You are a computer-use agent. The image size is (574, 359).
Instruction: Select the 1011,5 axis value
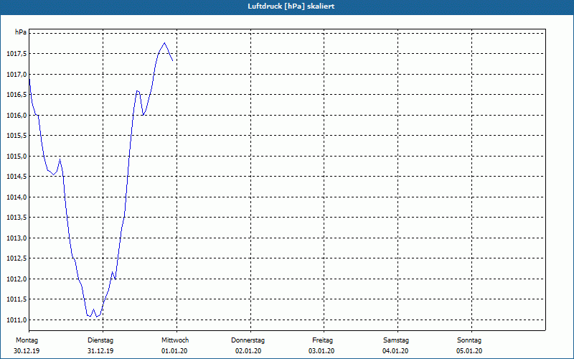click(x=17, y=299)
